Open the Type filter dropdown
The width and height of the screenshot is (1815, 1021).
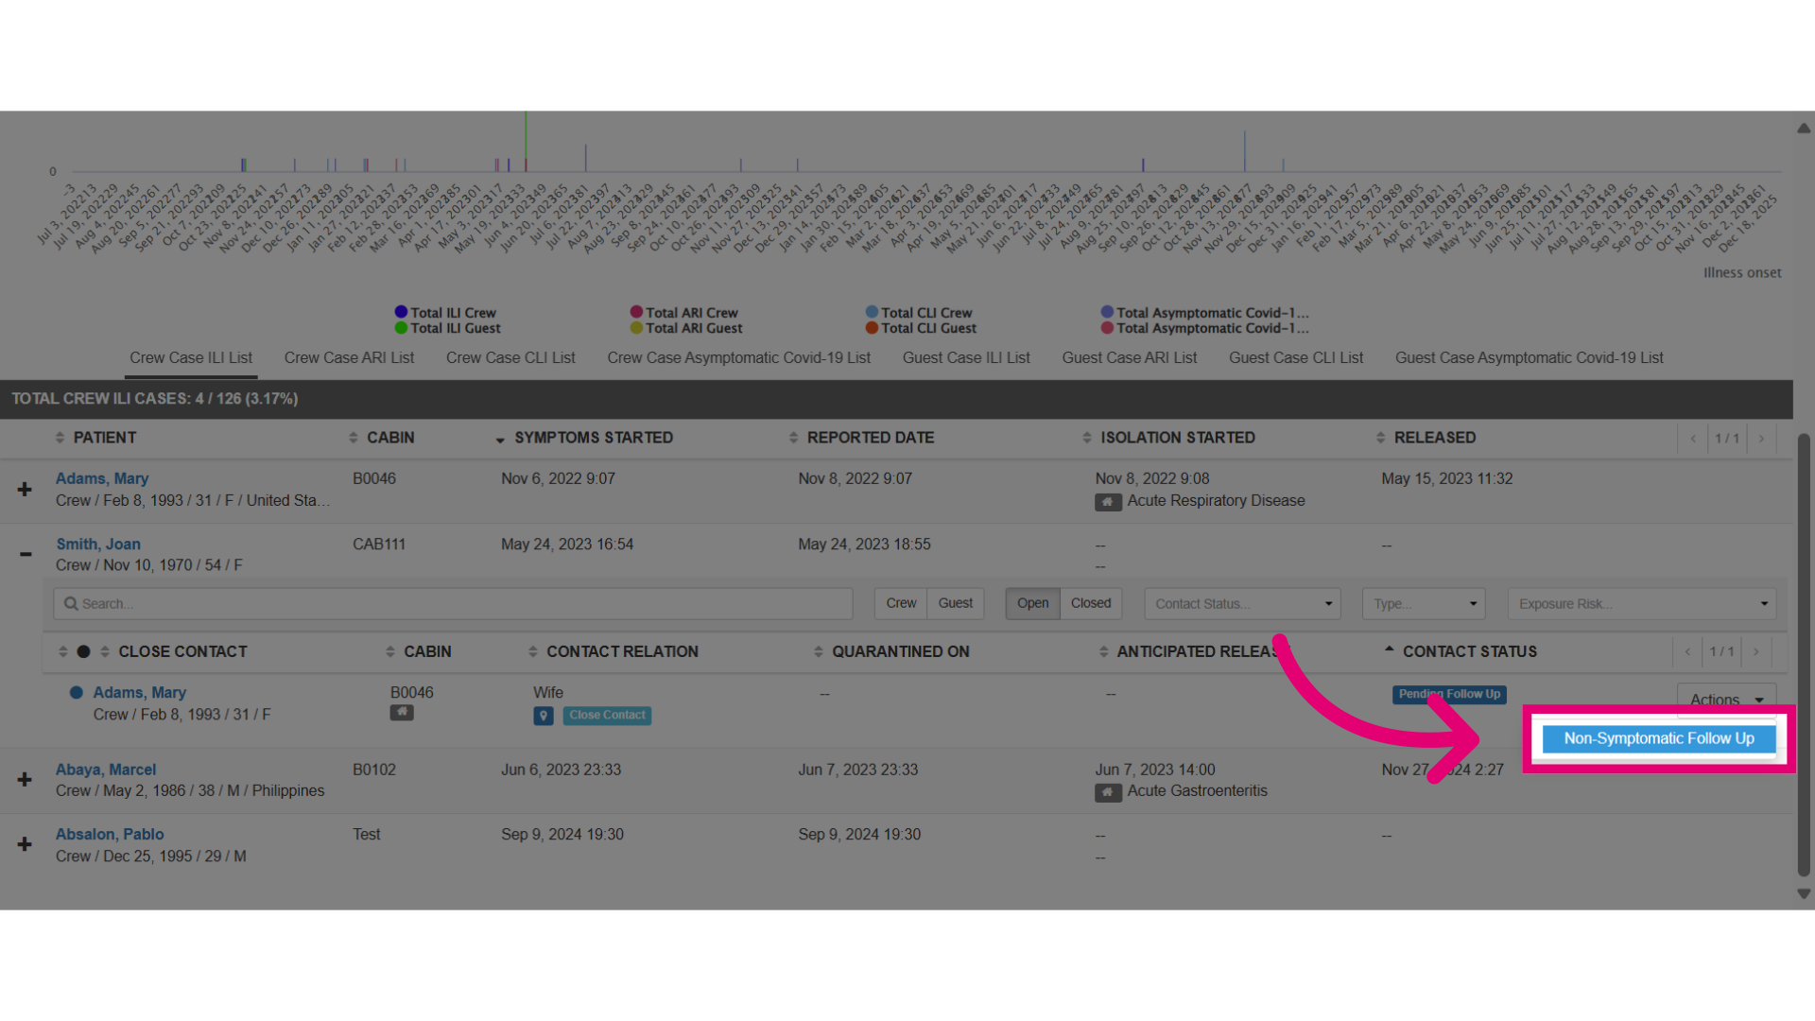(1424, 604)
